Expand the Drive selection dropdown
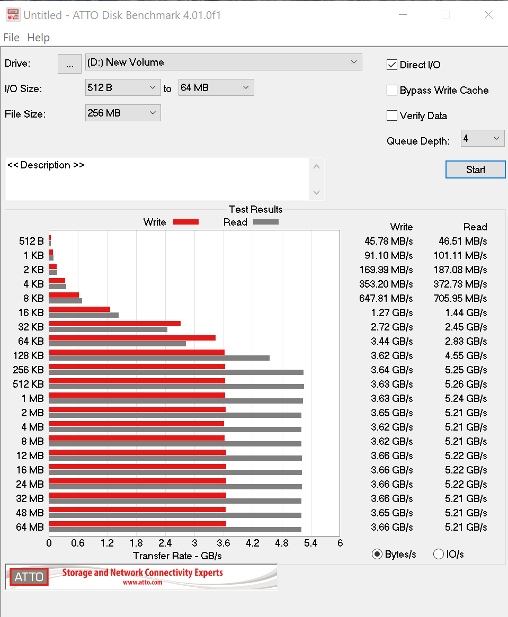 pyautogui.click(x=224, y=62)
